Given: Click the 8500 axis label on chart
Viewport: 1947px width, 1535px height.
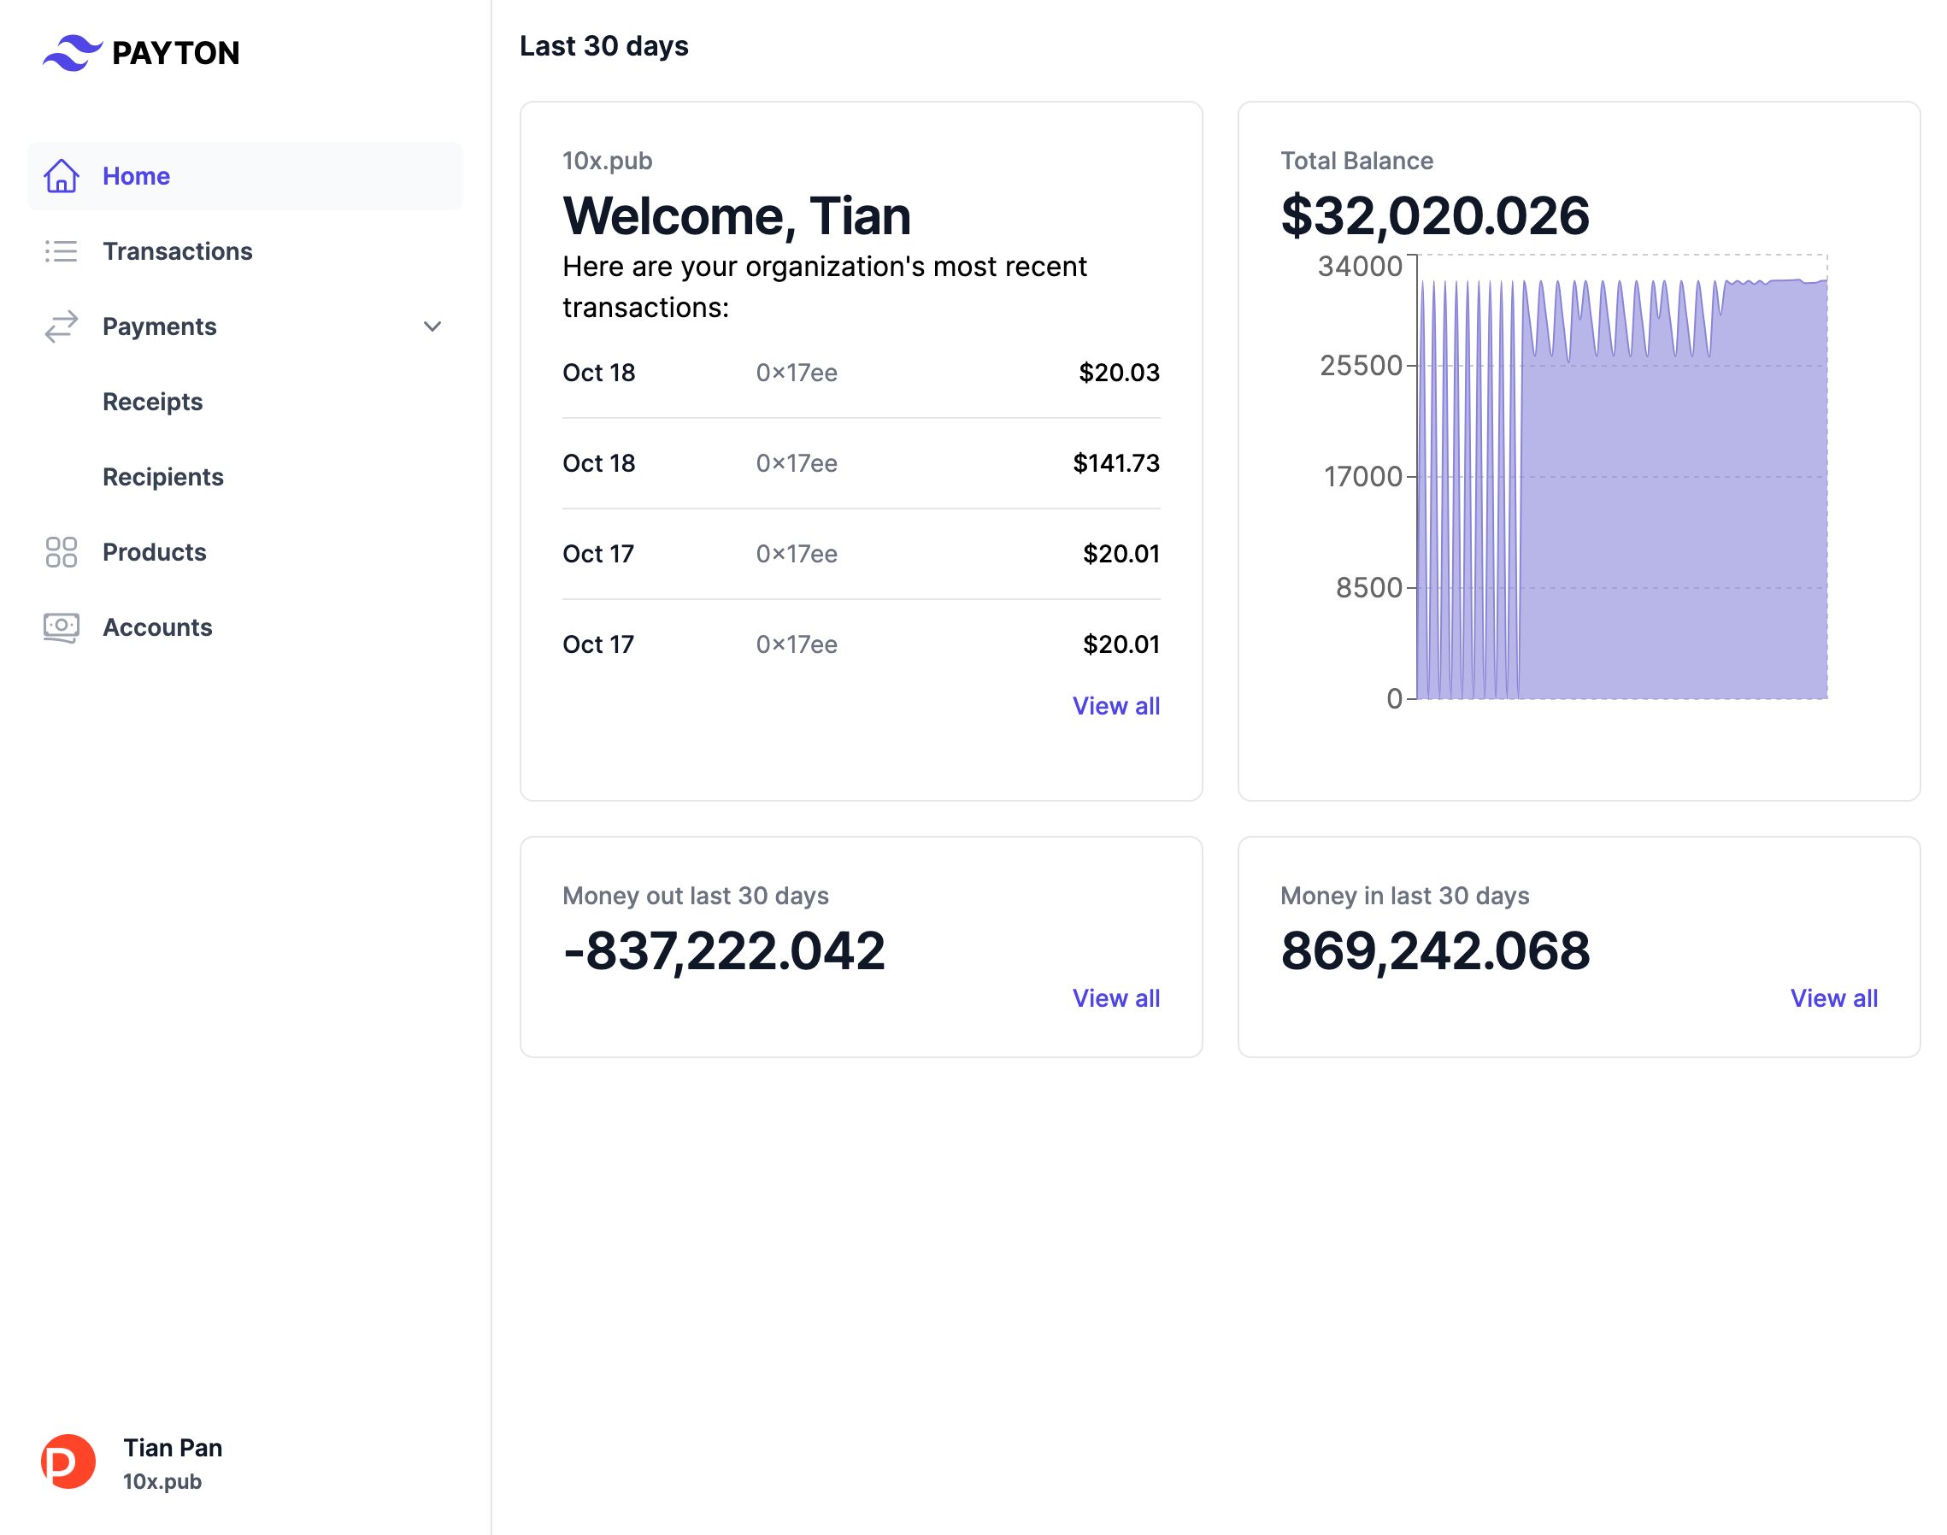Looking at the screenshot, I should coord(1368,588).
